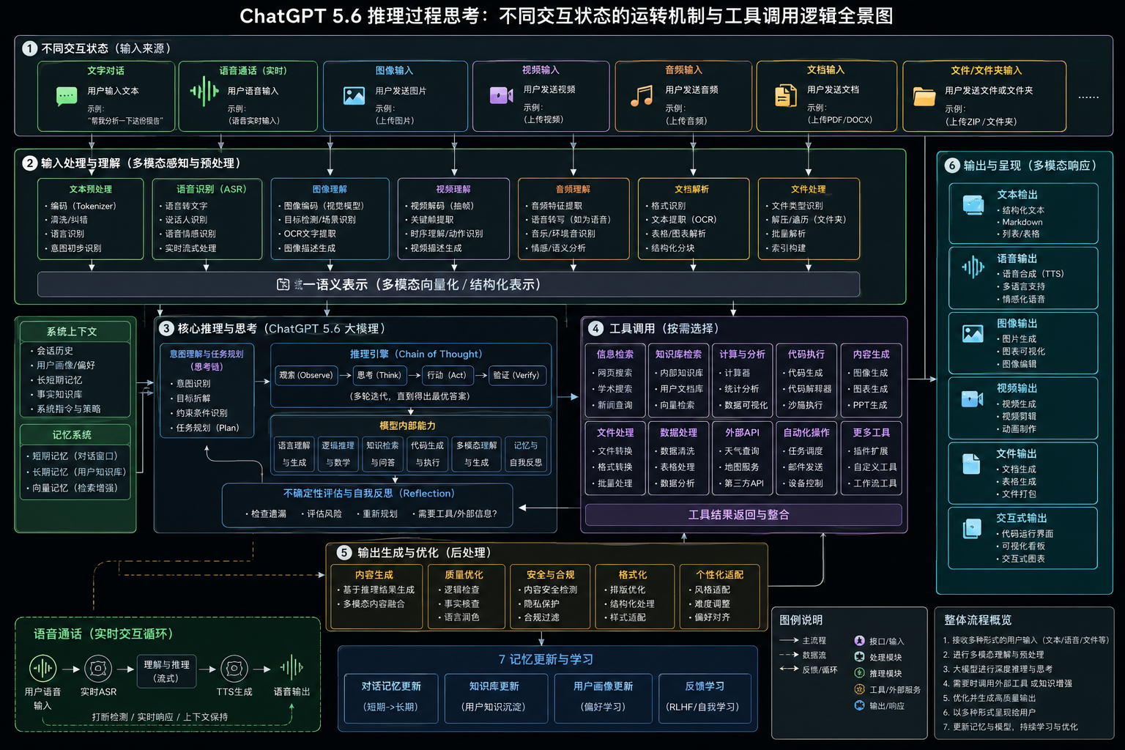1125x750 pixels.
Task: Click the 反馈/循环 double arrow in legend
Action: click(789, 669)
